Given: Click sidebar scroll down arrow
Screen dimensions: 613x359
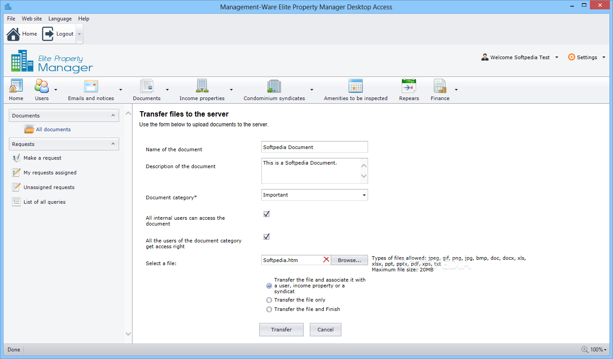Looking at the screenshot, I should tap(128, 334).
